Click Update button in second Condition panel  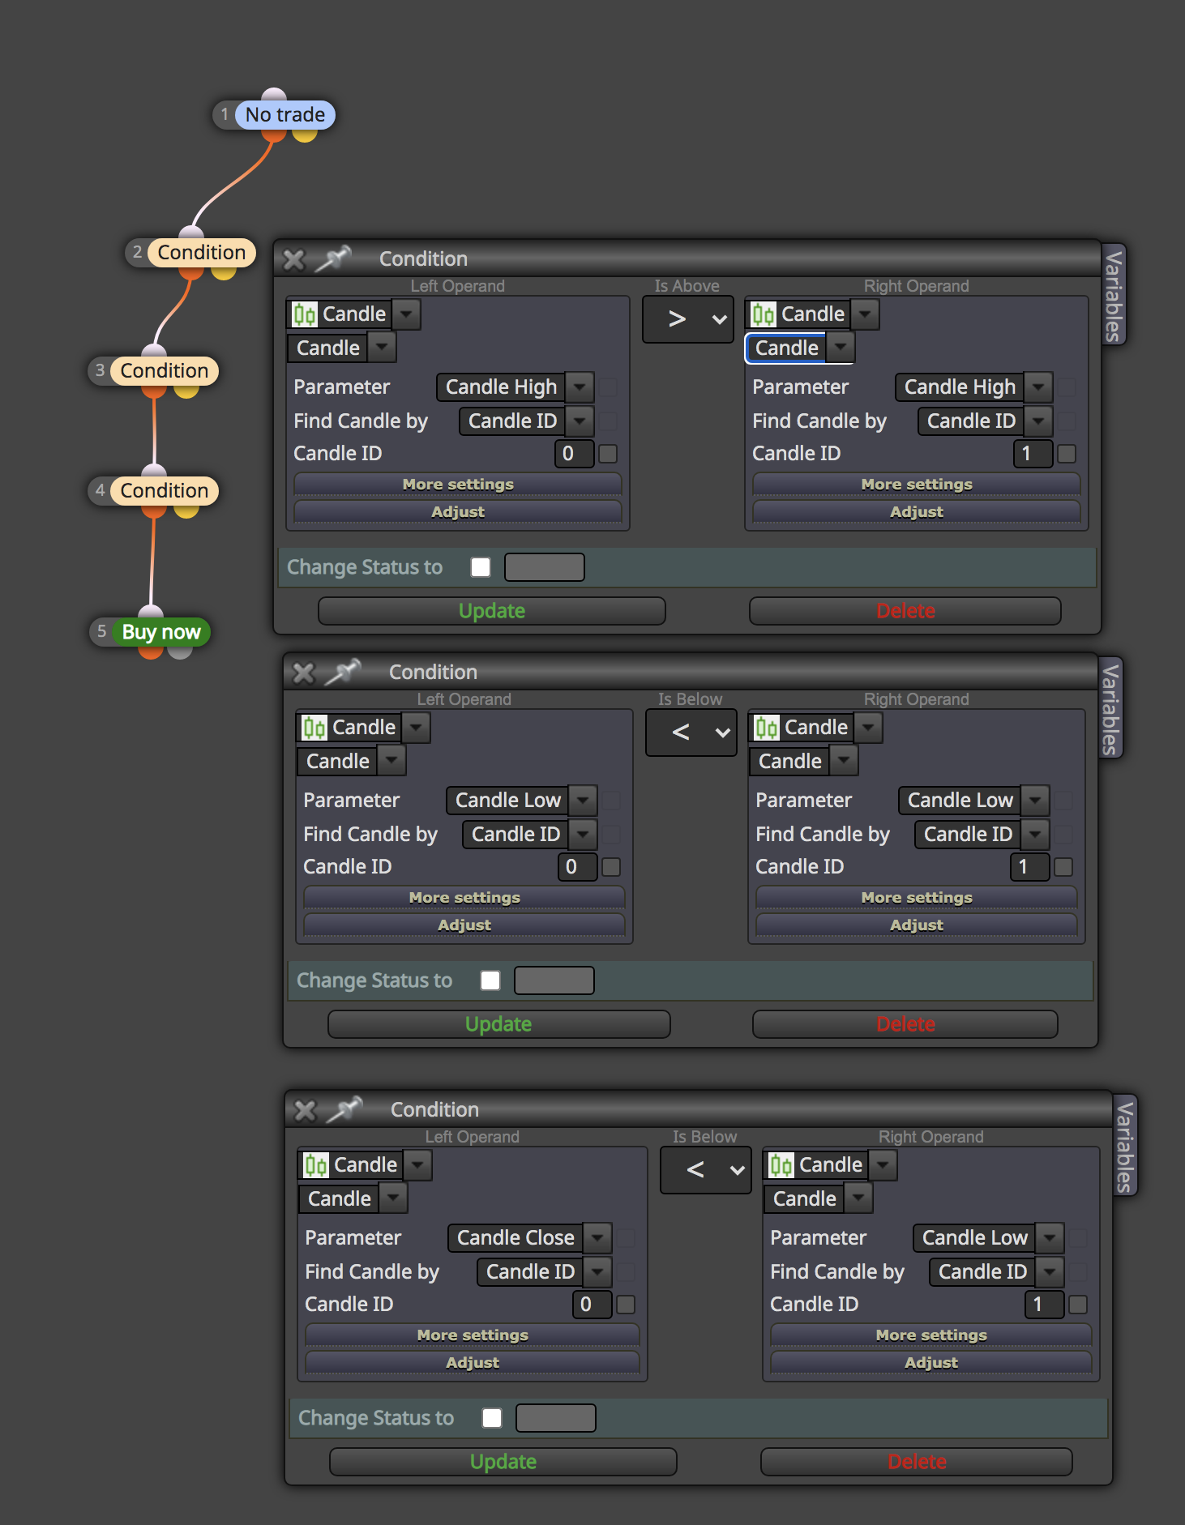click(498, 1024)
